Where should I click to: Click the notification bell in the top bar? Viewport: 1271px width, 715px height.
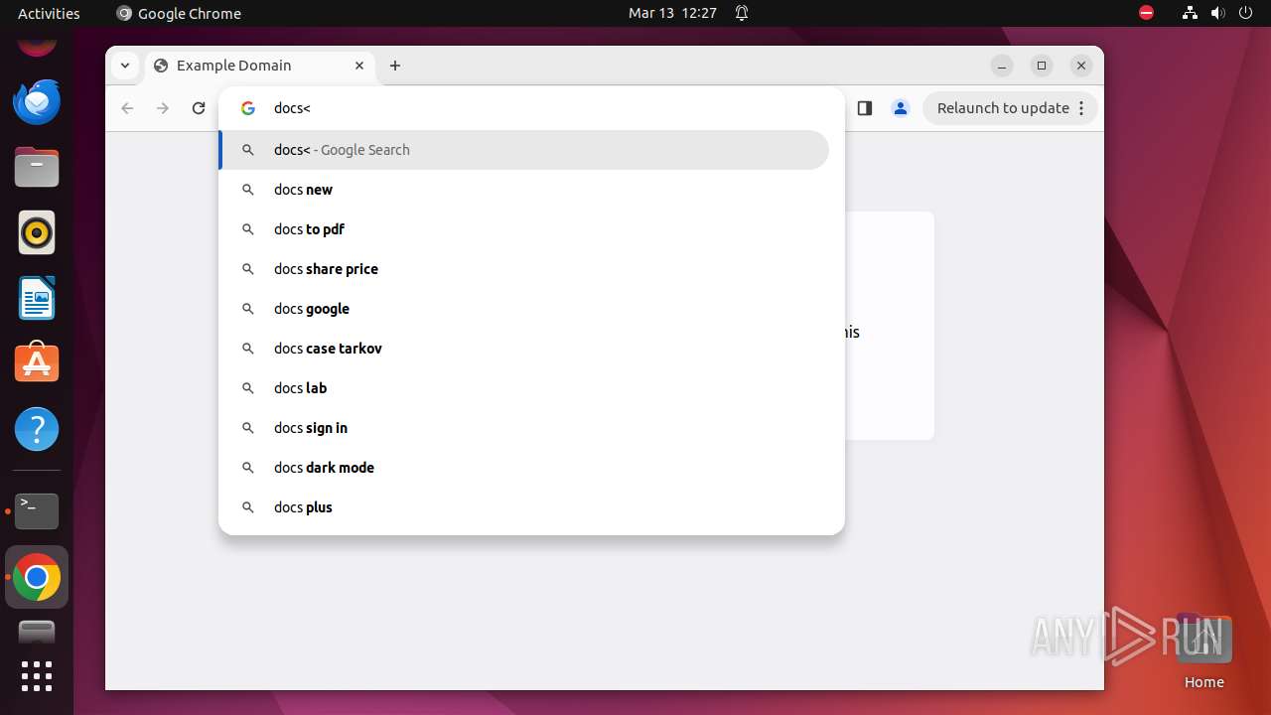(x=741, y=13)
